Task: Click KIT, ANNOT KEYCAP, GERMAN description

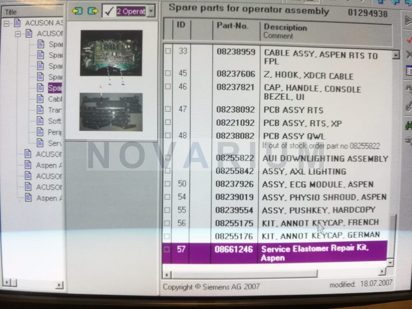Action: pos(321,236)
